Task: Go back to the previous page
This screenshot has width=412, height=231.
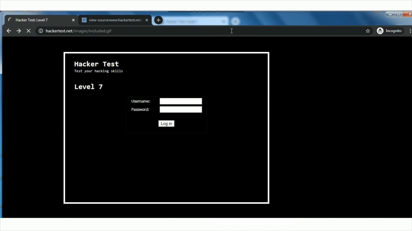Action: (x=9, y=31)
